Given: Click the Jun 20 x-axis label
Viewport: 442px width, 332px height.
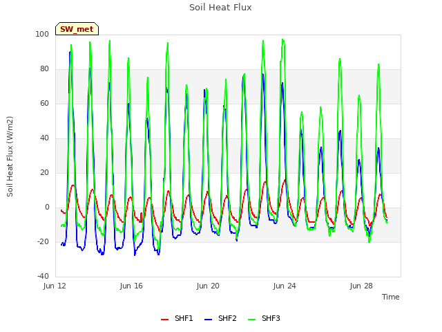Looking at the screenshot, I should coord(208,286).
